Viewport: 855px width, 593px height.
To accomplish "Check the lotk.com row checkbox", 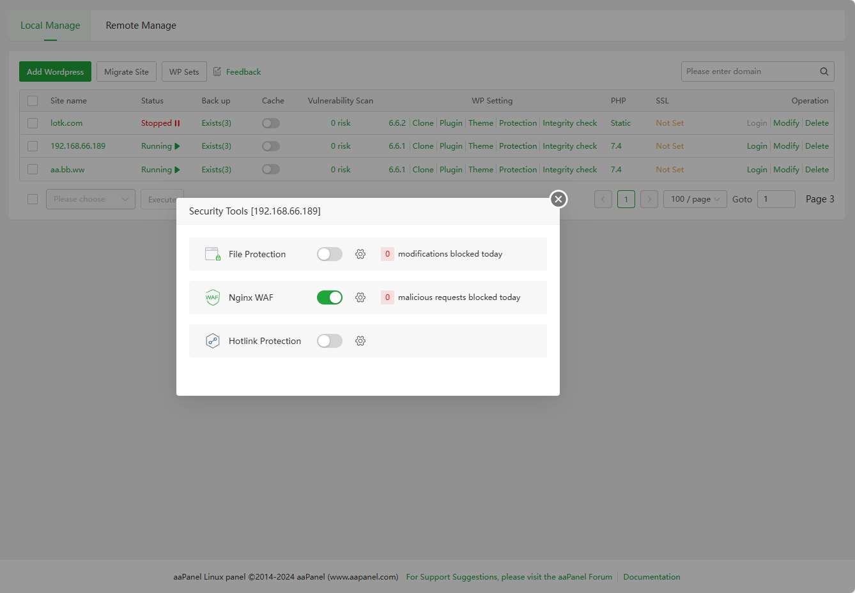I will click(x=33, y=123).
